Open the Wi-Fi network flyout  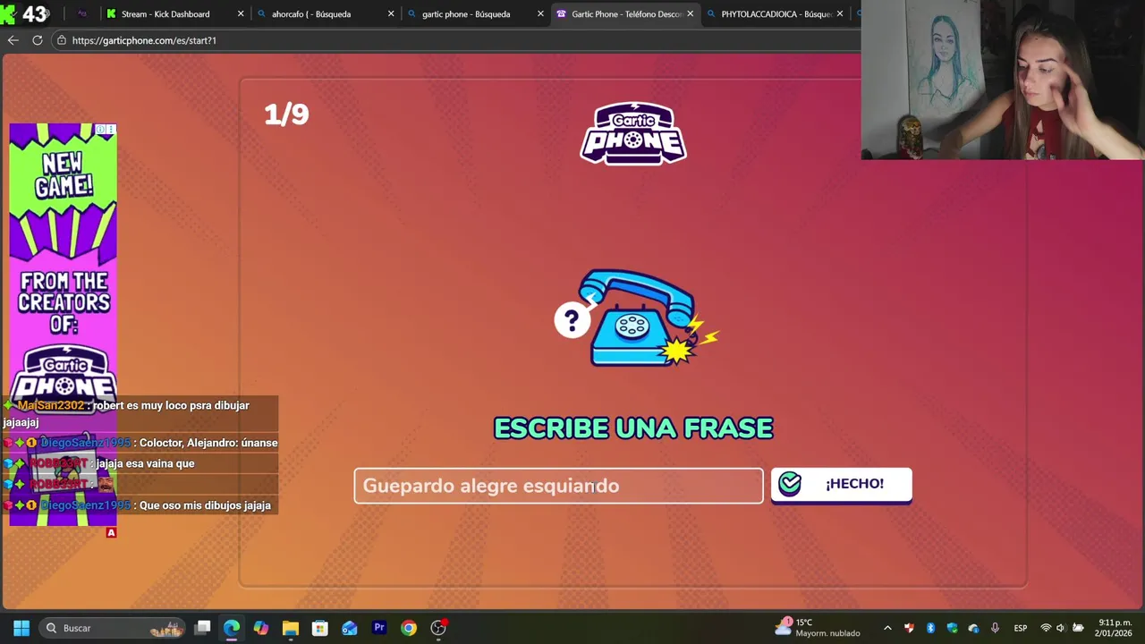pos(1046,628)
